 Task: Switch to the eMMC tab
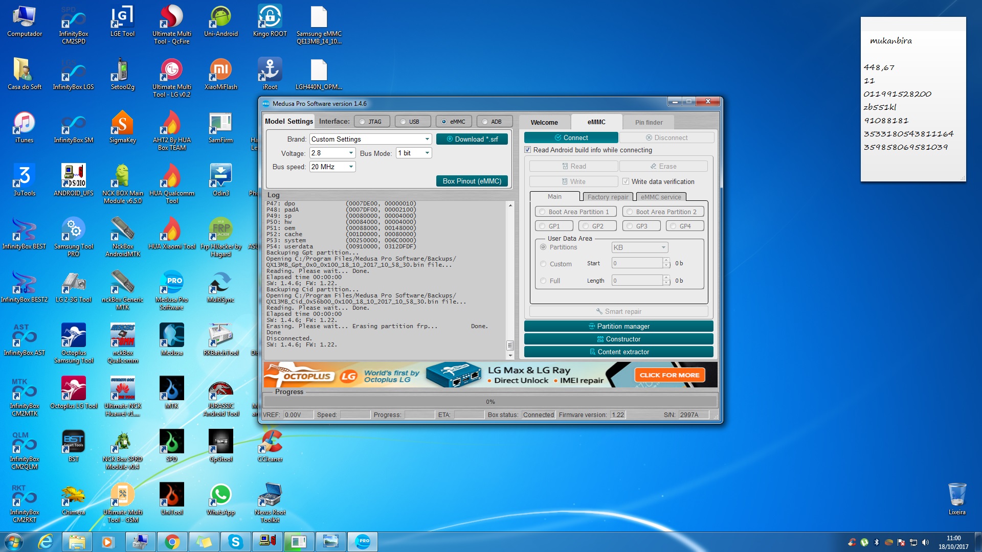tap(596, 122)
